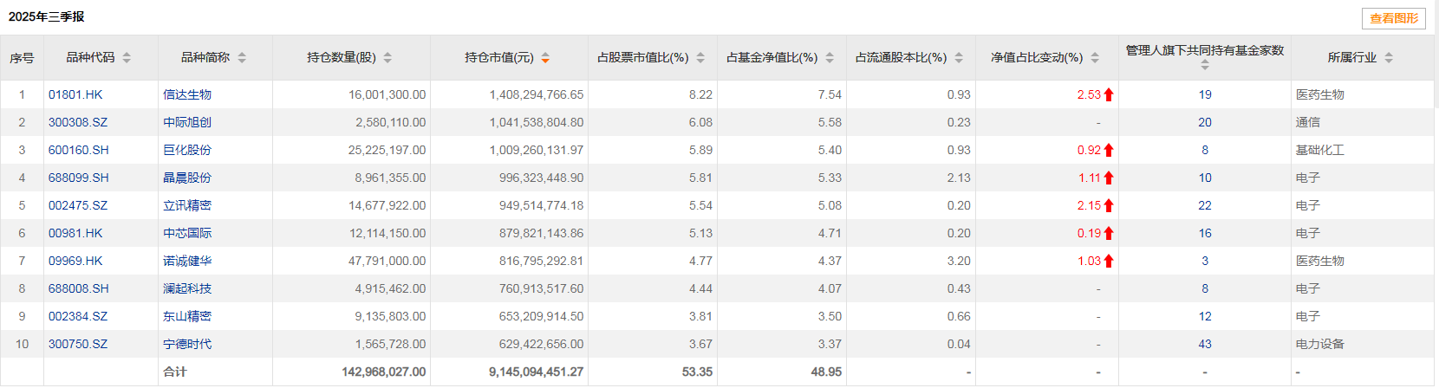Click fund count 43 for 宁德时代
This screenshot has height=388, width=1439.
[1205, 344]
